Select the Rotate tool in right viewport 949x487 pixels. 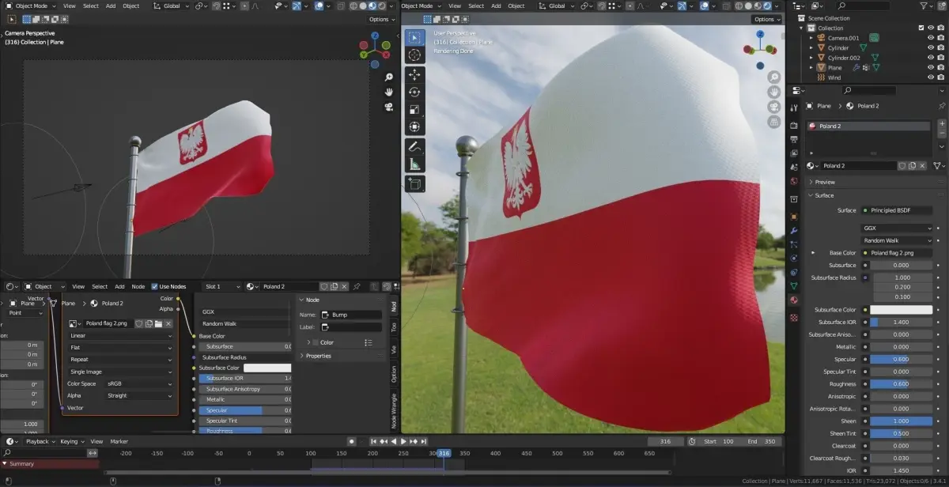(x=414, y=92)
